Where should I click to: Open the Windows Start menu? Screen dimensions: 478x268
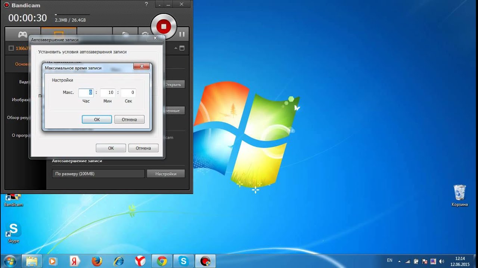click(x=10, y=261)
